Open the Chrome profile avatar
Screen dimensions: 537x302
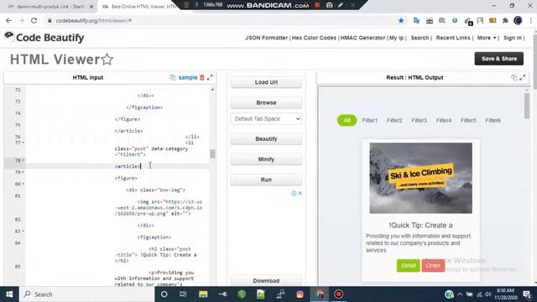coord(518,20)
